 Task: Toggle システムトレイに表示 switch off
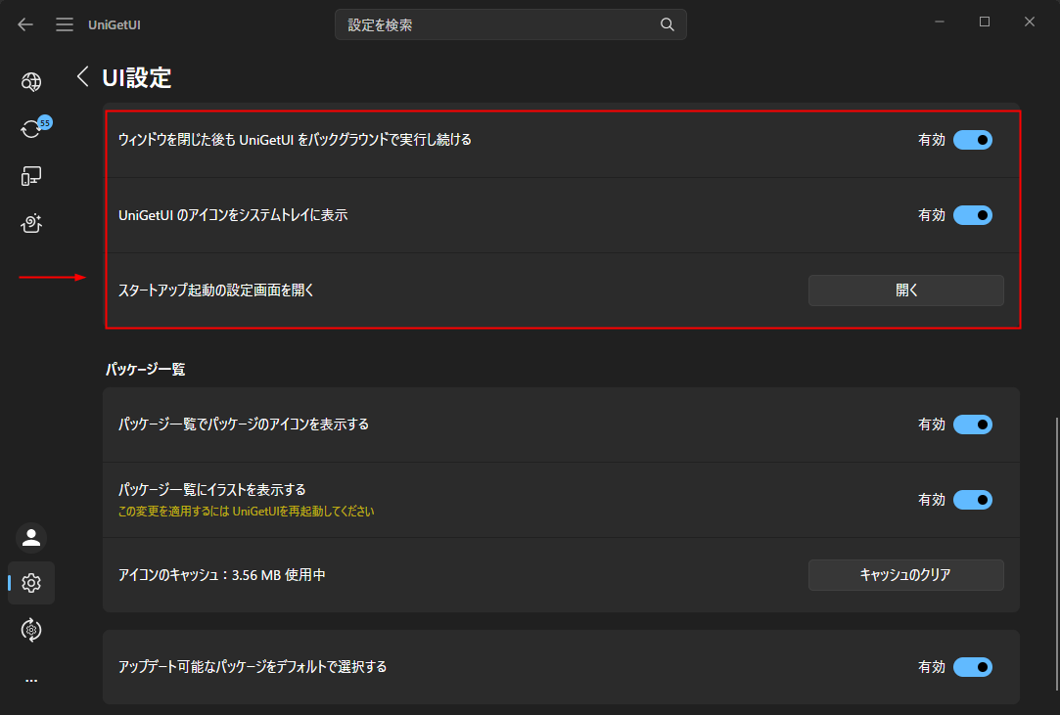click(972, 215)
